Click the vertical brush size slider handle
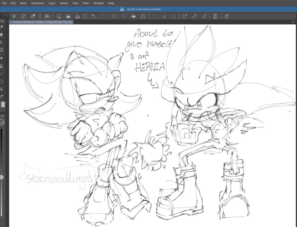Screen dimensions: 297x227 coord(1,177)
